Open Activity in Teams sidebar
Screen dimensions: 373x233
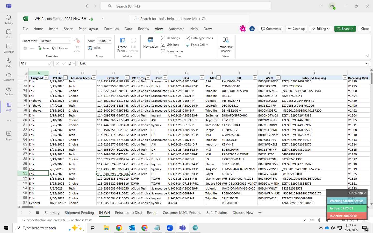(9, 19)
